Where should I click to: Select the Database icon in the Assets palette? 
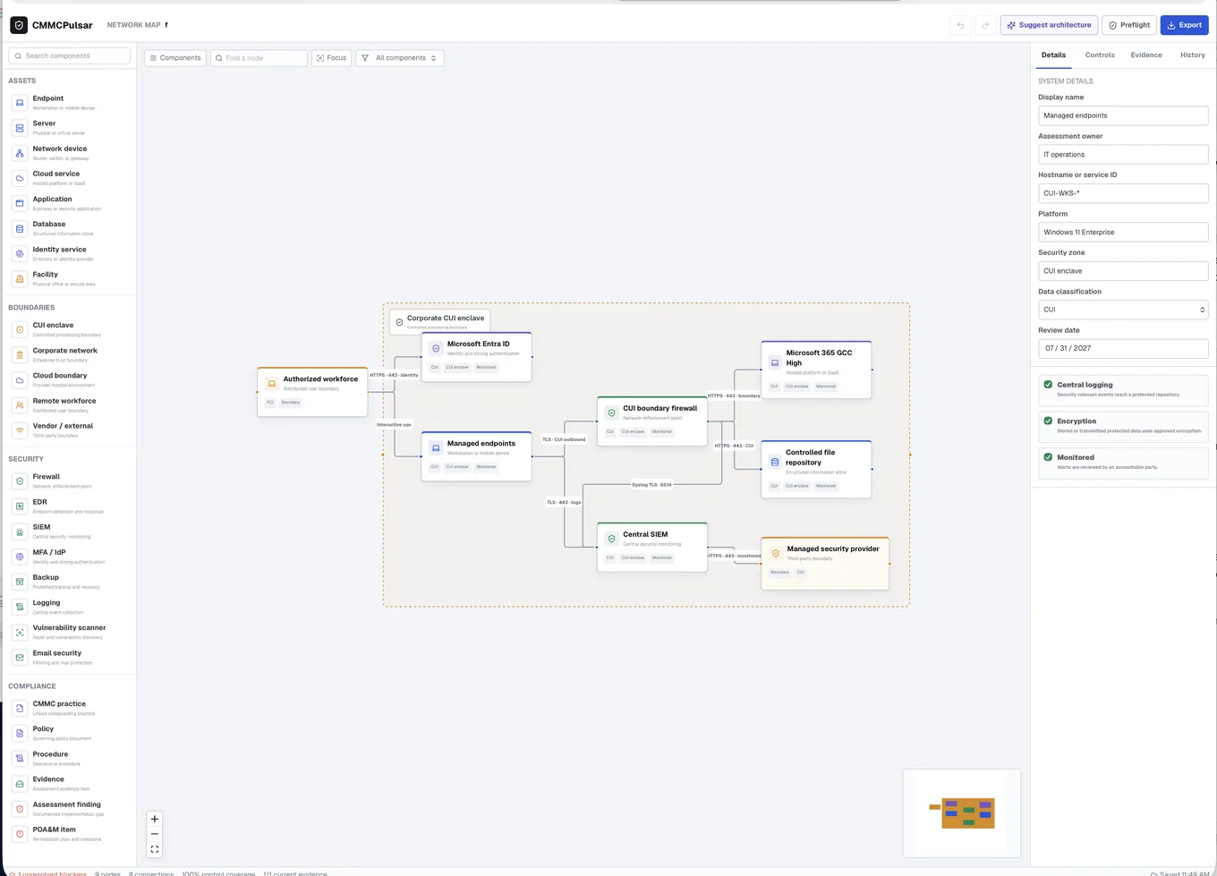tap(20, 228)
